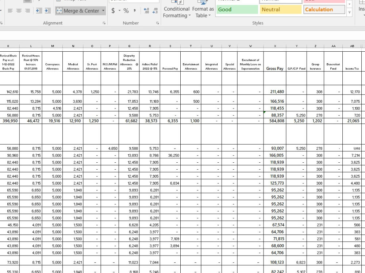Select the gross pay cell 93,007

point(275,149)
